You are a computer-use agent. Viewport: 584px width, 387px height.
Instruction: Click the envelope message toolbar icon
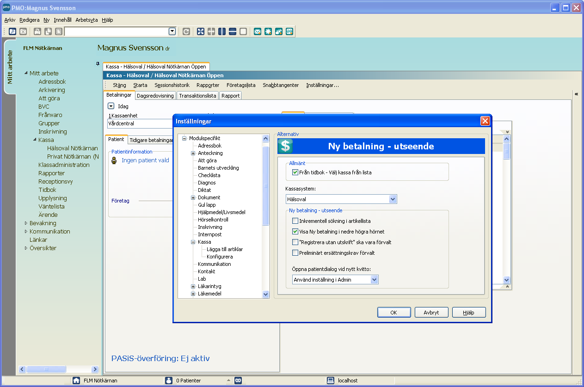tap(258, 31)
